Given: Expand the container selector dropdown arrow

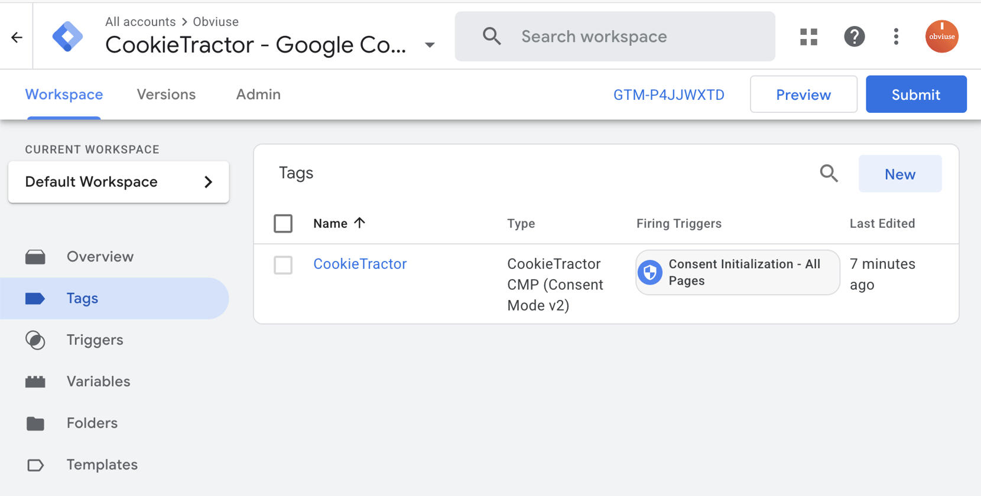Looking at the screenshot, I should [430, 45].
